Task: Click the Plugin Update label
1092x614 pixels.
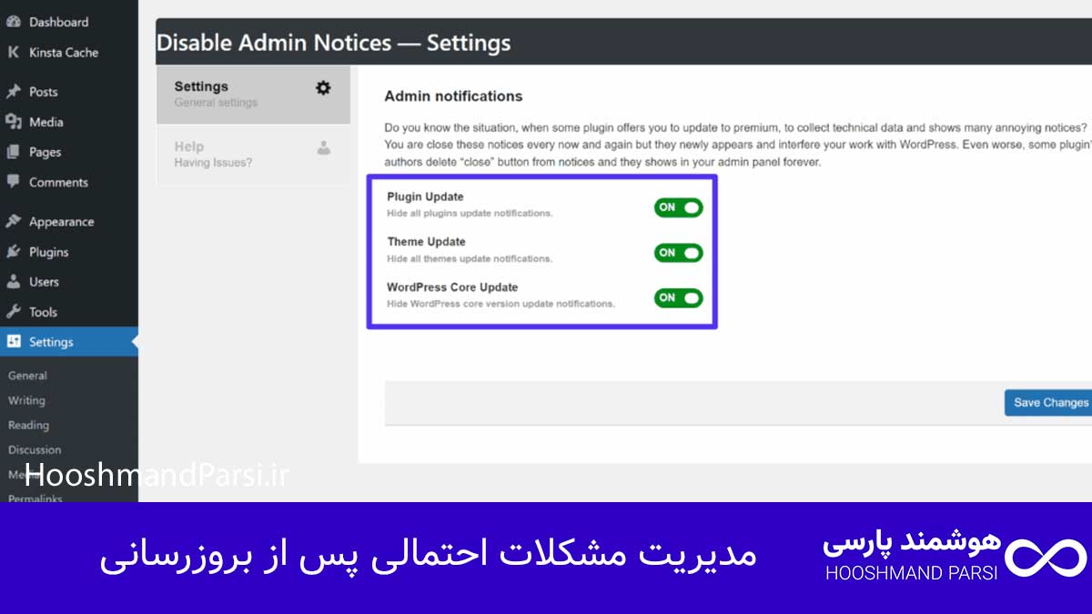Action: pos(425,196)
